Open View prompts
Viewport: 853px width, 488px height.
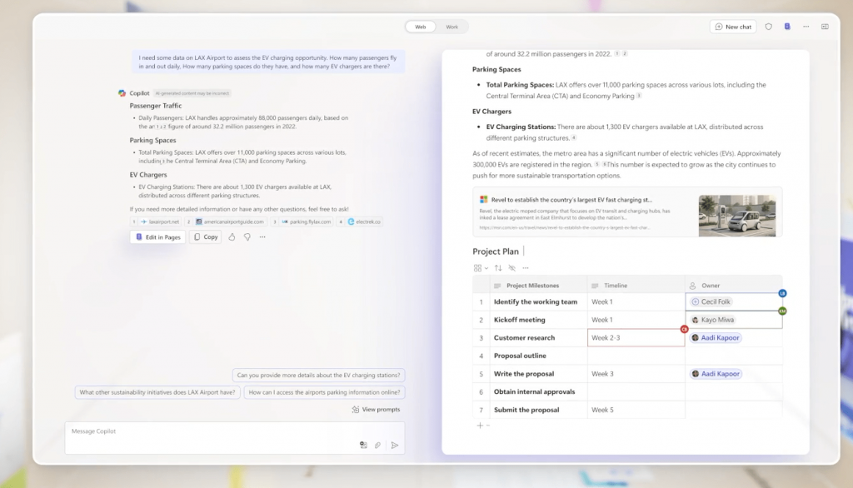(x=376, y=409)
